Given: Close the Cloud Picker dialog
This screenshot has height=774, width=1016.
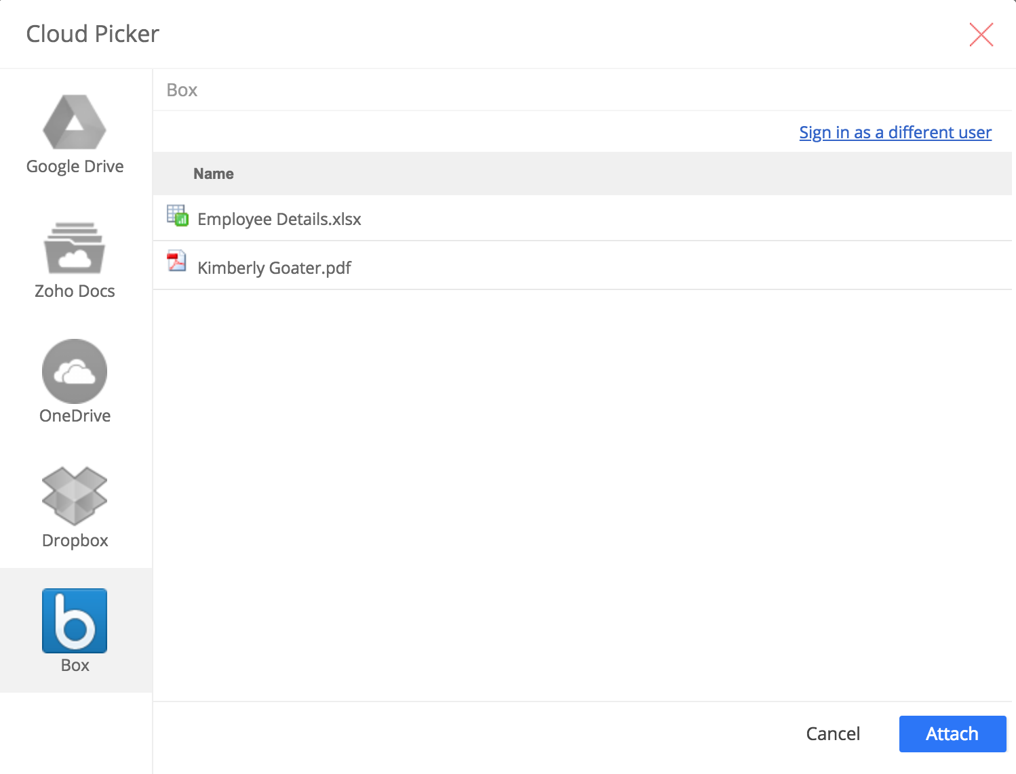Looking at the screenshot, I should pyautogui.click(x=981, y=35).
